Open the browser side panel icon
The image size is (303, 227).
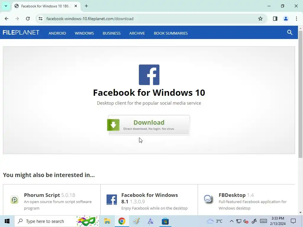(275, 19)
